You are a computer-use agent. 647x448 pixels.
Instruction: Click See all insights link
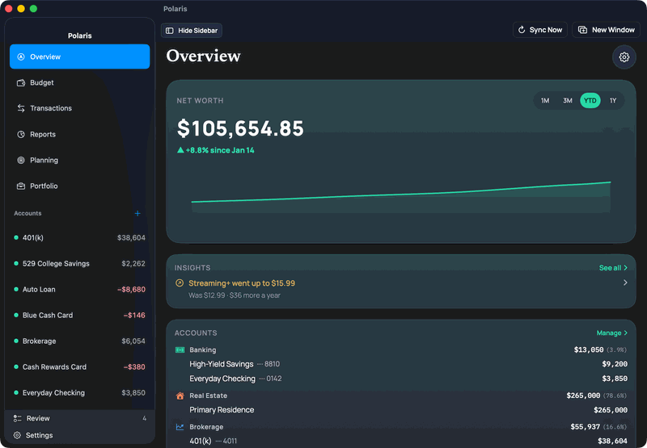coord(613,268)
